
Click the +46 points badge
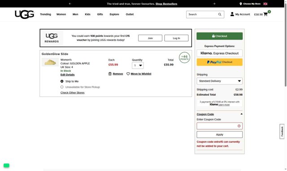[x=184, y=57]
